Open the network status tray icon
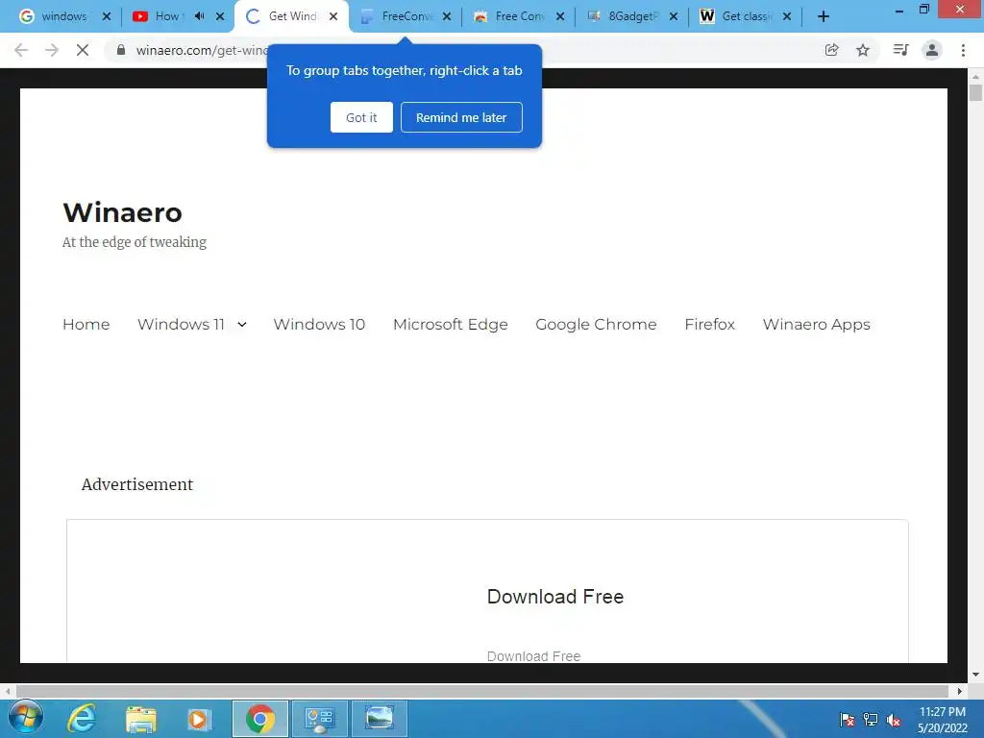This screenshot has height=738, width=984. pos(871,720)
